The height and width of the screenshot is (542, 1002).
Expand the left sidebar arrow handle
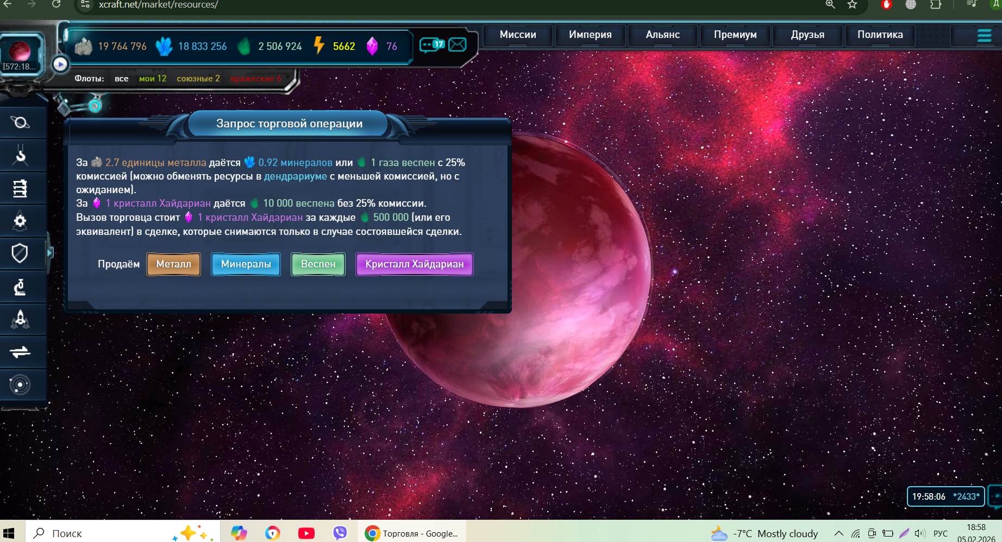click(x=50, y=253)
